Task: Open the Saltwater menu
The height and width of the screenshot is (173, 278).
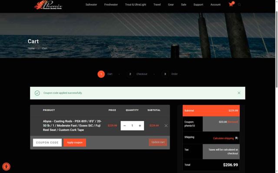Action: [91, 5]
